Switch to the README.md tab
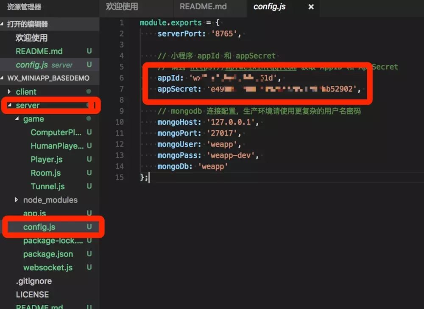Image resolution: width=424 pixels, height=309 pixels. (x=203, y=7)
